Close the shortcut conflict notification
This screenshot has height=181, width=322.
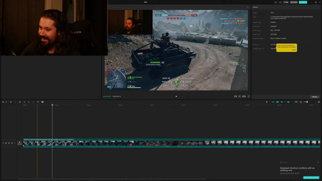(318, 162)
